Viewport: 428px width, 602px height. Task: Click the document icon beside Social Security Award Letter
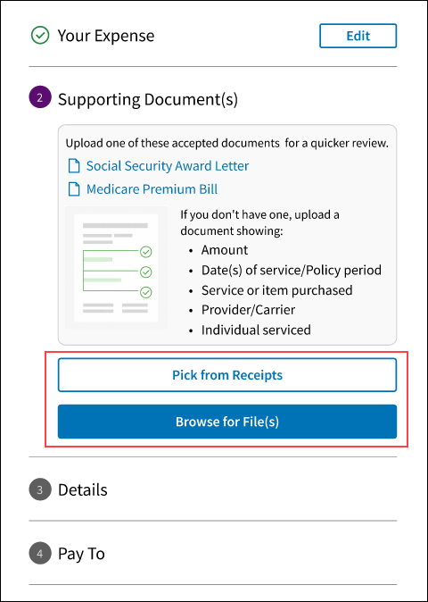tap(74, 166)
